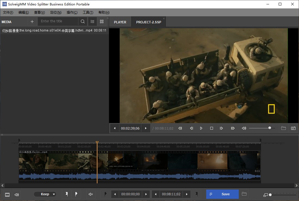The width and height of the screenshot is (299, 201).
Task: Step to the next frame
Action: coord(221,128)
